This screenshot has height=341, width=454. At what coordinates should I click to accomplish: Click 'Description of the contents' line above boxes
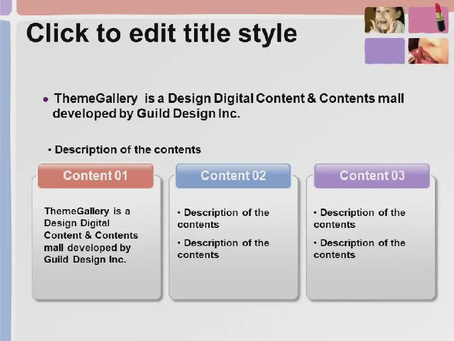[128, 150]
